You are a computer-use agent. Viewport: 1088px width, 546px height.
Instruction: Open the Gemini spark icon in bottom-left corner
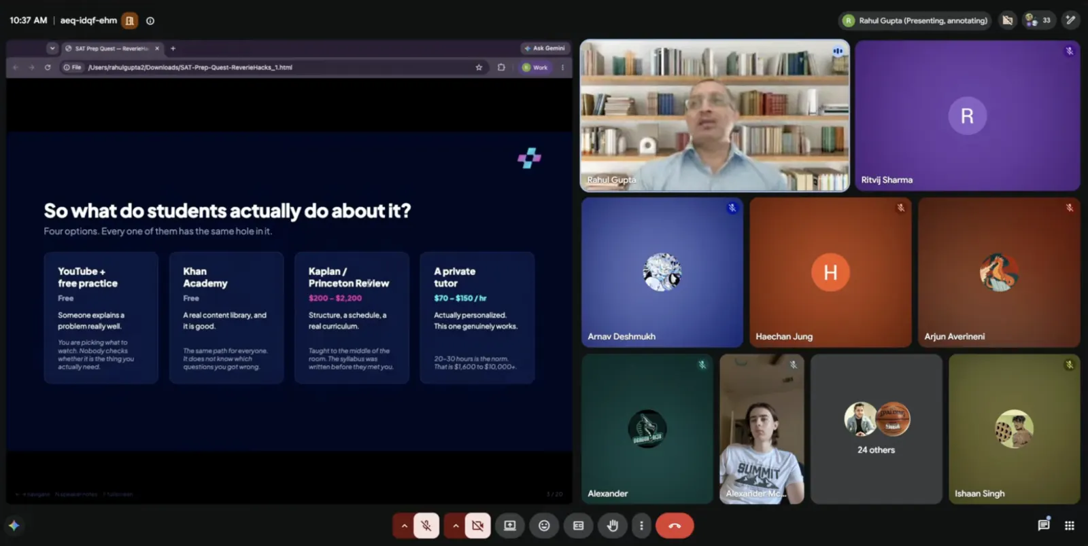[14, 526]
